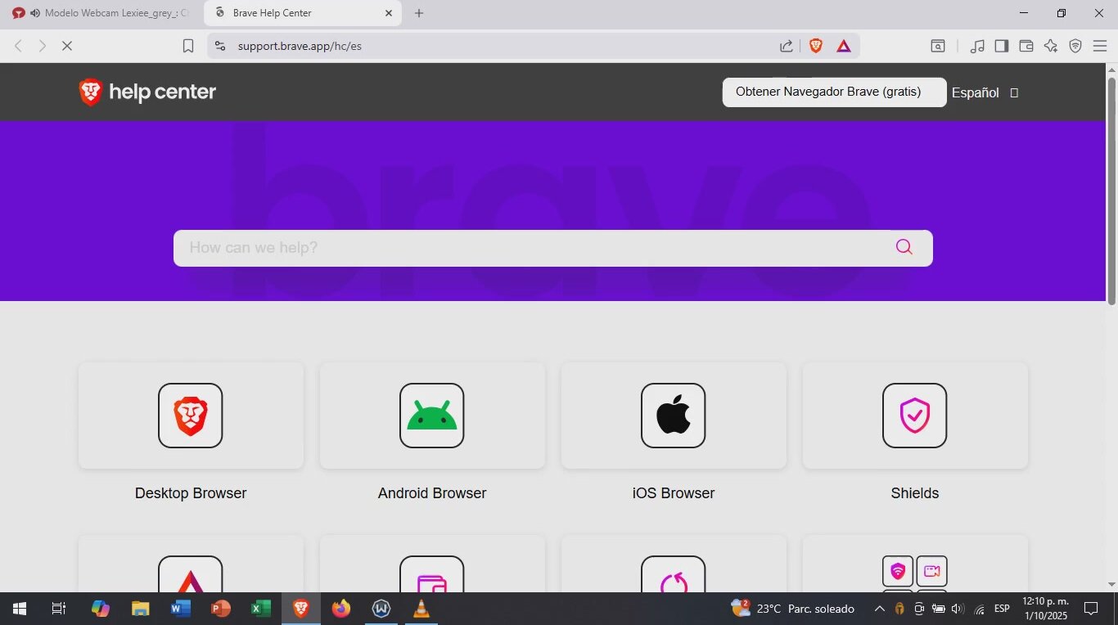Screen dimensions: 1118x625
Task: Expand hidden system tray icons chevron
Action: click(879, 609)
